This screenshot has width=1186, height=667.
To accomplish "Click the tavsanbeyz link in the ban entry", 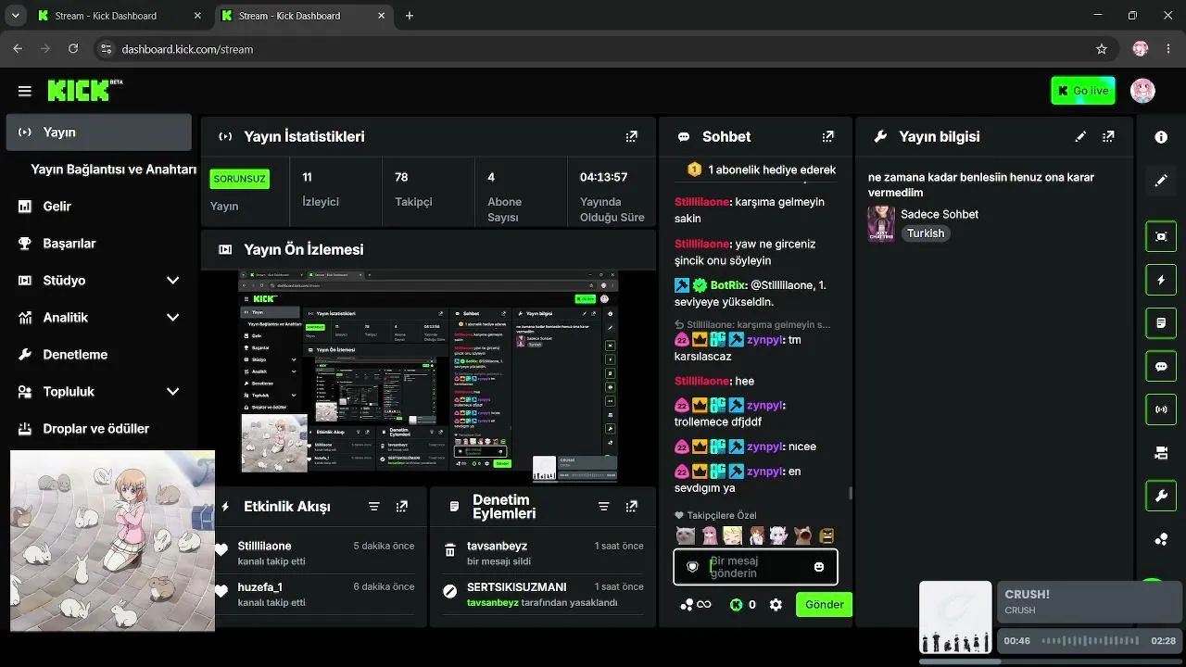I will (x=493, y=602).
